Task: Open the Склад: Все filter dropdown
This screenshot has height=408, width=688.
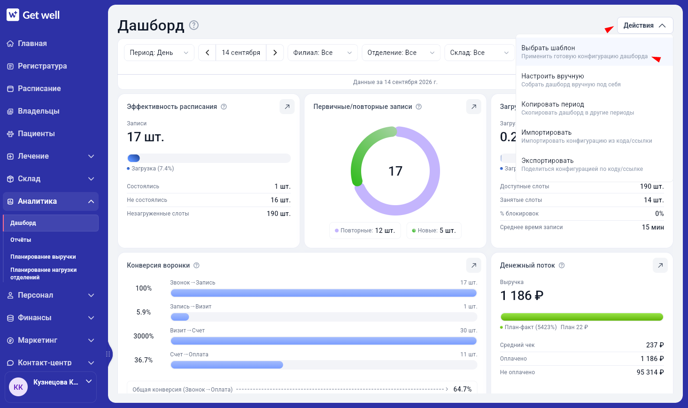Action: click(479, 53)
